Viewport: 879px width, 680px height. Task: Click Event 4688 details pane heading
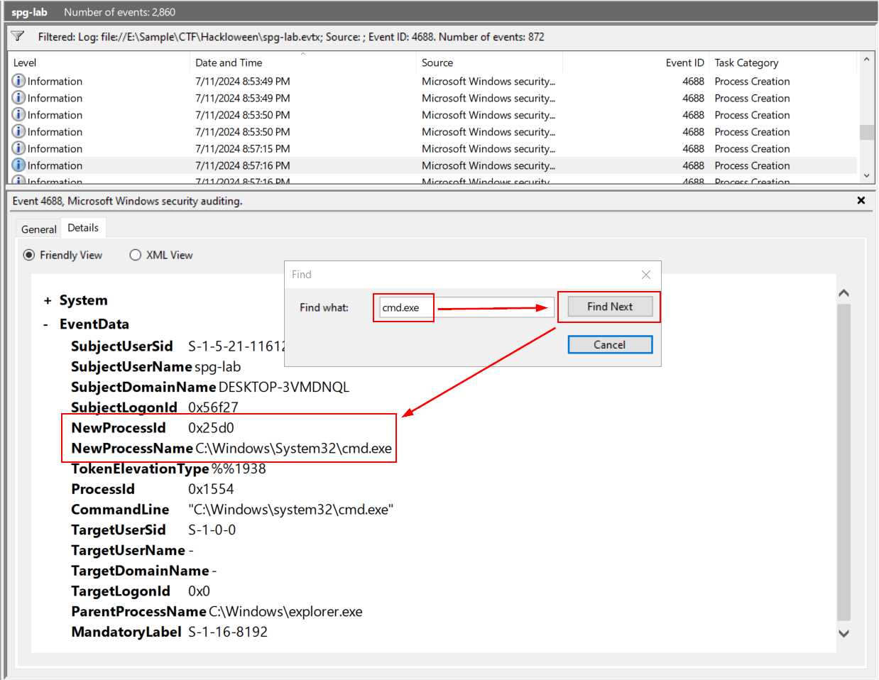tap(127, 201)
